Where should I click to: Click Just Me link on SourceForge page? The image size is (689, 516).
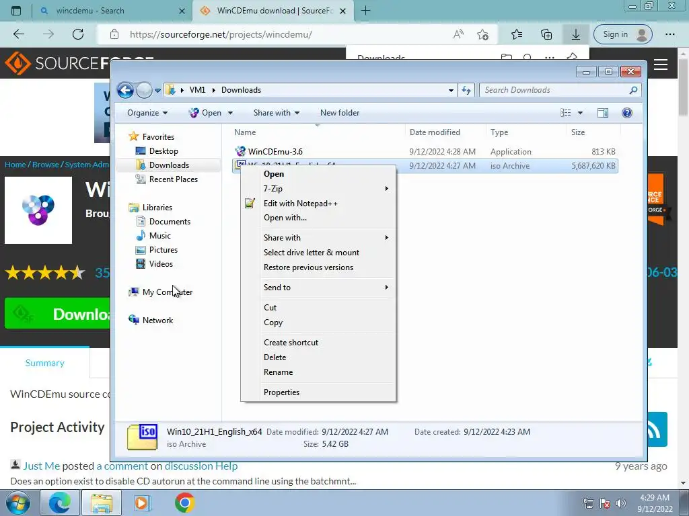[41, 466]
